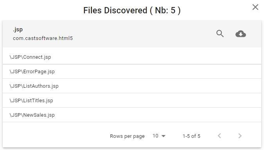Download the file list via cloud icon
This screenshot has height=150, width=264.
[x=241, y=34]
